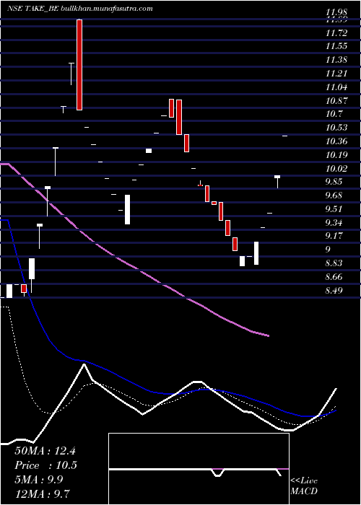Viewport: 361px width, 505px height.
Task: Click the 11.55 price axis label
Action: pos(336,46)
